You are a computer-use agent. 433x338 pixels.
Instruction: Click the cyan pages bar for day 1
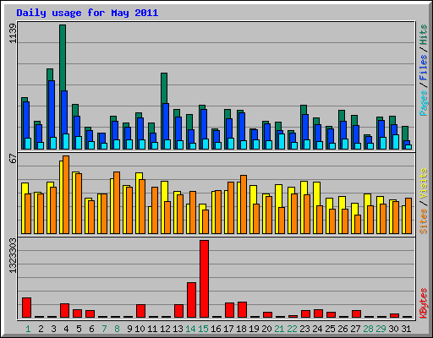coord(28,144)
